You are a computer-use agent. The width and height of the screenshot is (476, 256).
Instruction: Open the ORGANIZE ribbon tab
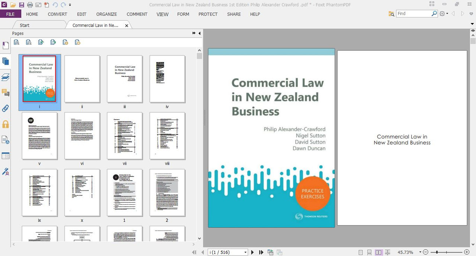point(106,14)
